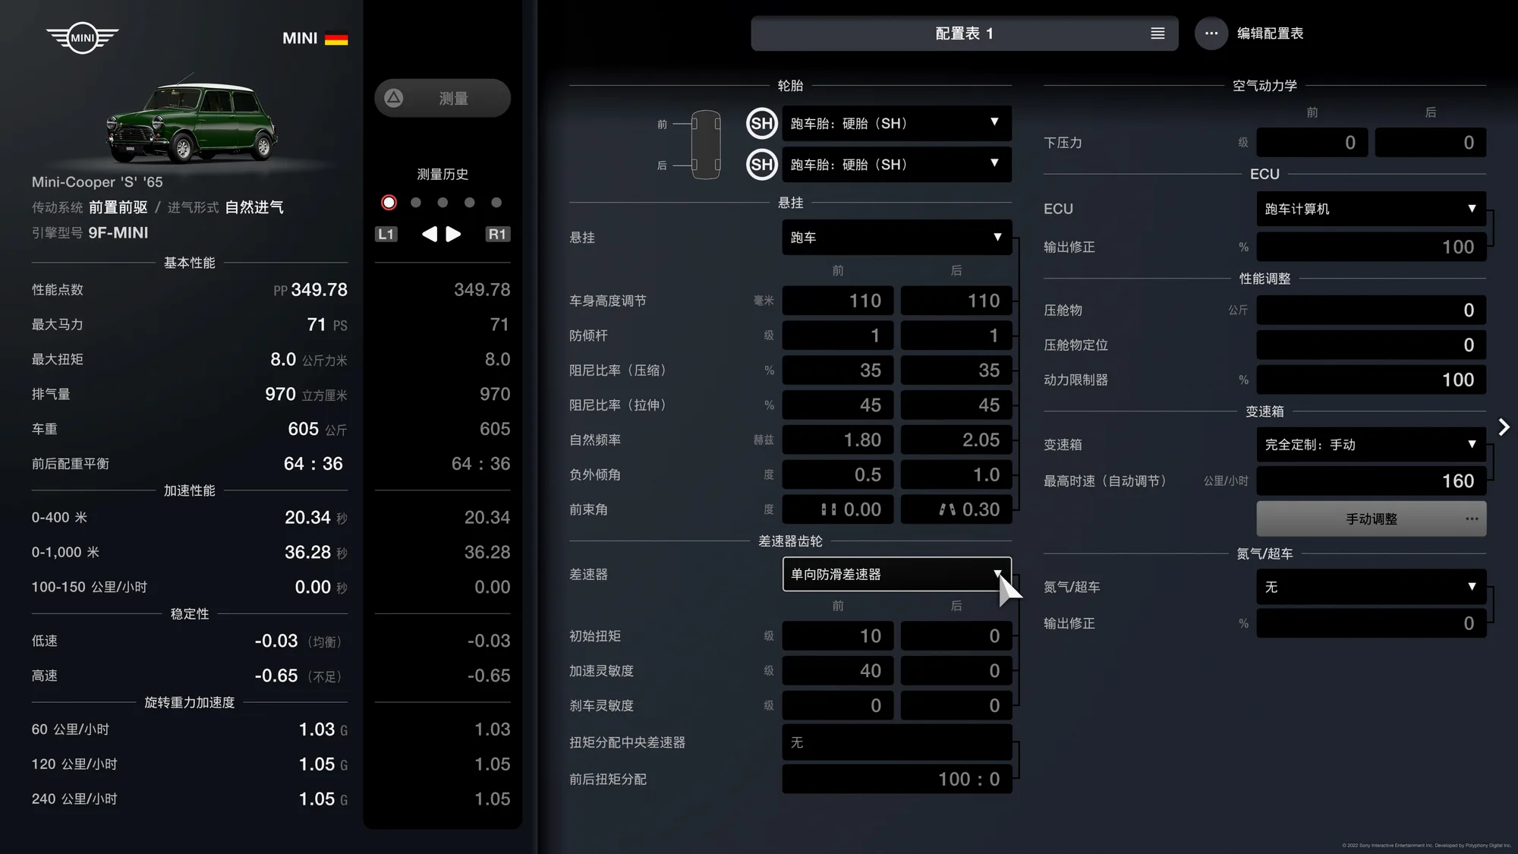
Task: Open the 变速箱 完全定制：手动 dropdown
Action: coord(1372,445)
